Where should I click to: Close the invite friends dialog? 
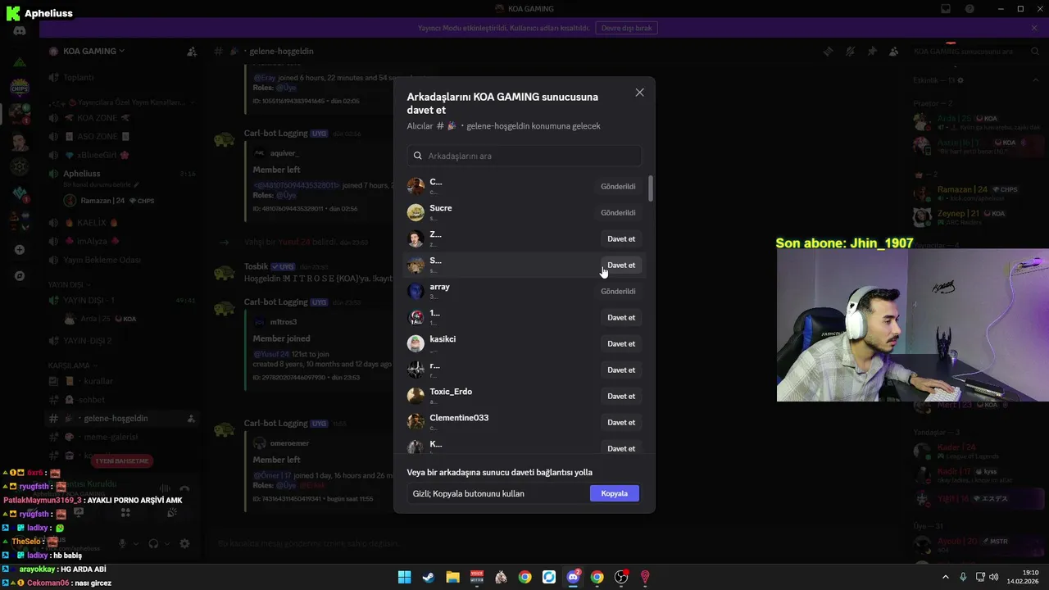639,93
